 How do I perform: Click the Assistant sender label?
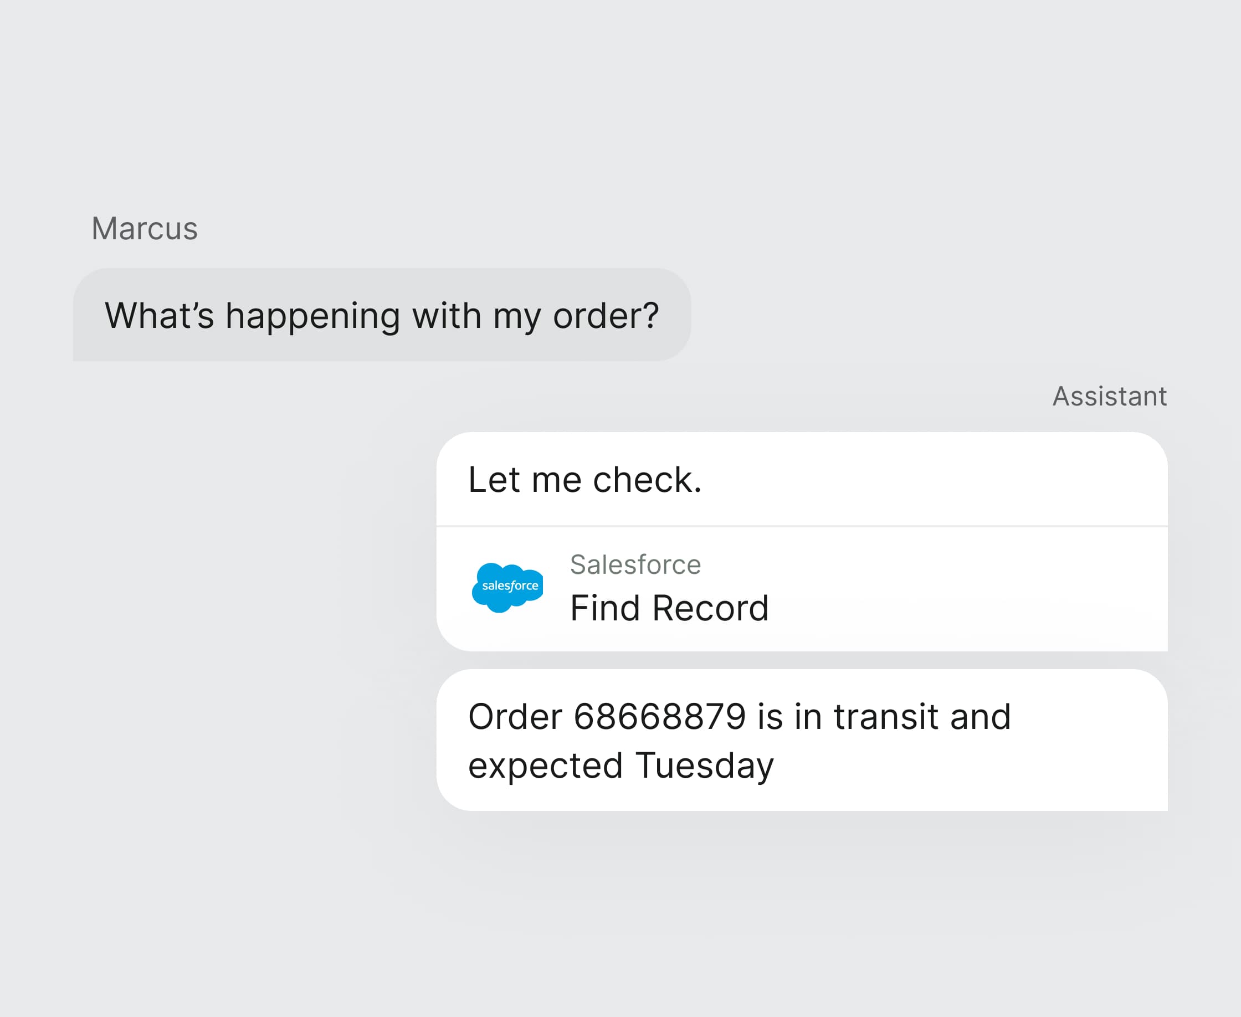(1110, 396)
